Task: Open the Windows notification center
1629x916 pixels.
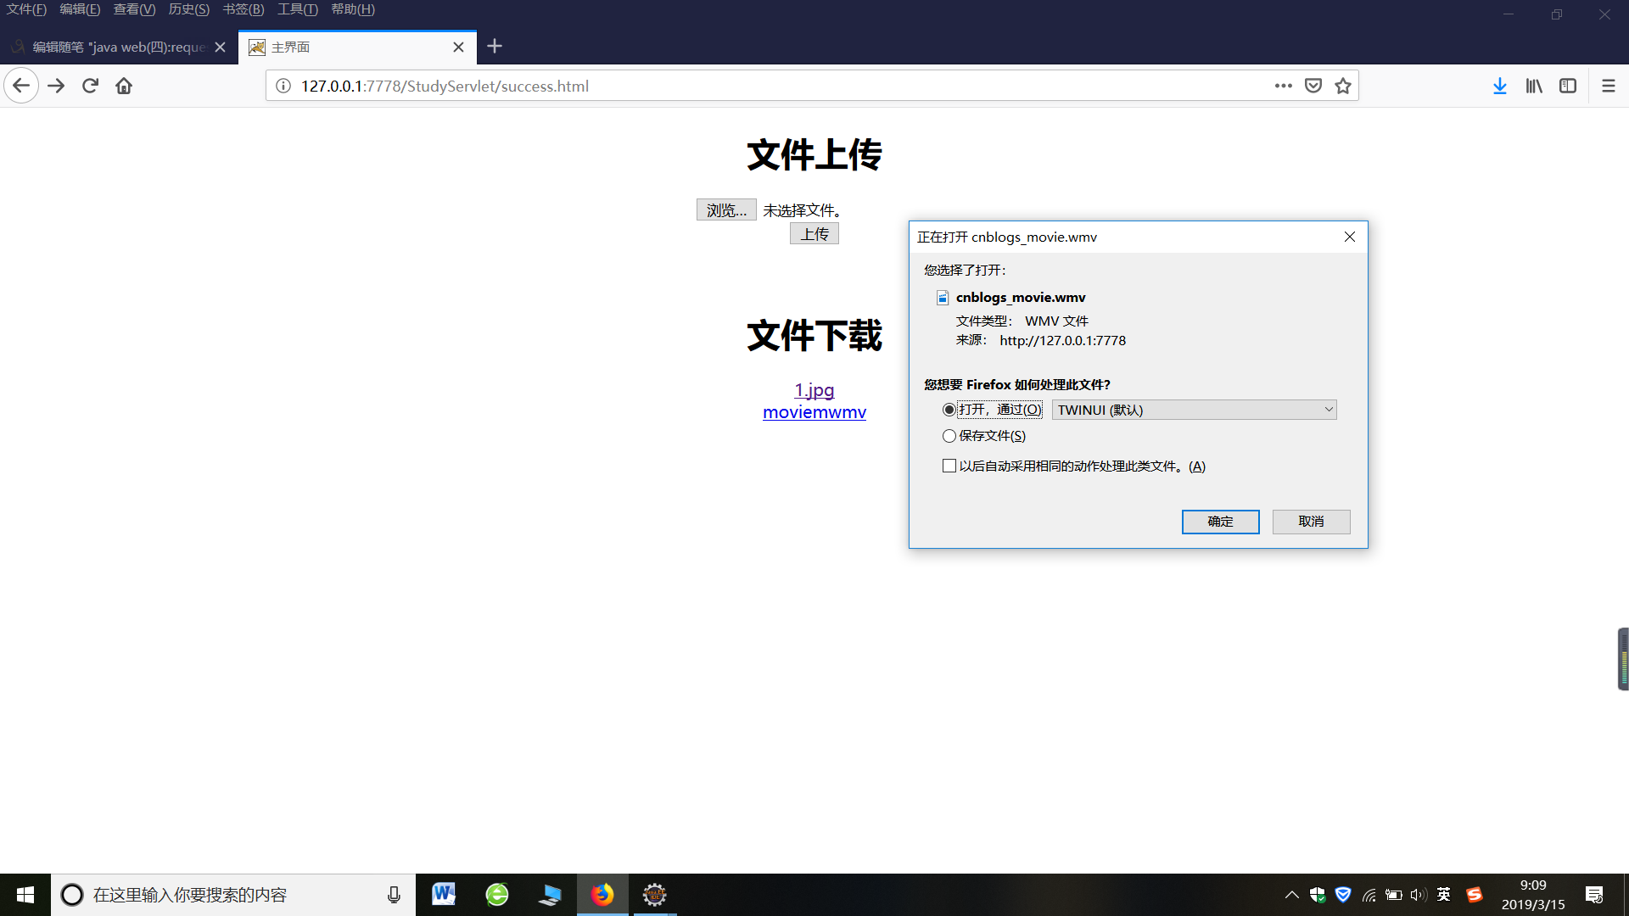Action: 1594,895
